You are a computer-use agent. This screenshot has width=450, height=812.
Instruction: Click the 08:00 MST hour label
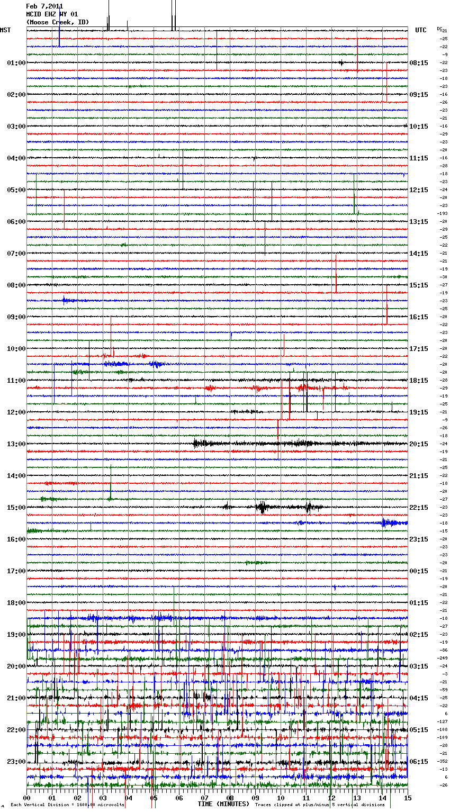pyautogui.click(x=16, y=285)
